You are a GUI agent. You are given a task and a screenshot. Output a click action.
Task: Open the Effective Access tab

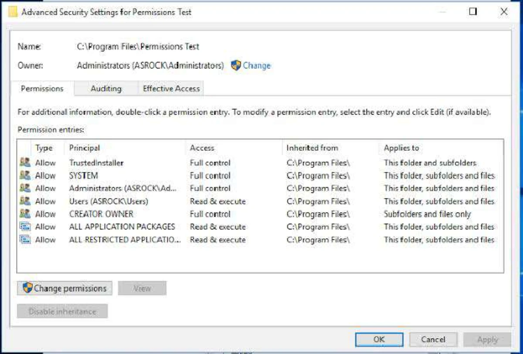(x=171, y=89)
